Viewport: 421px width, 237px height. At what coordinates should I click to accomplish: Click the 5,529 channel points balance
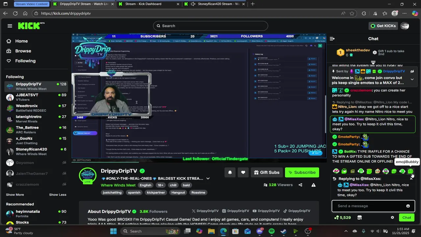(x=343, y=218)
